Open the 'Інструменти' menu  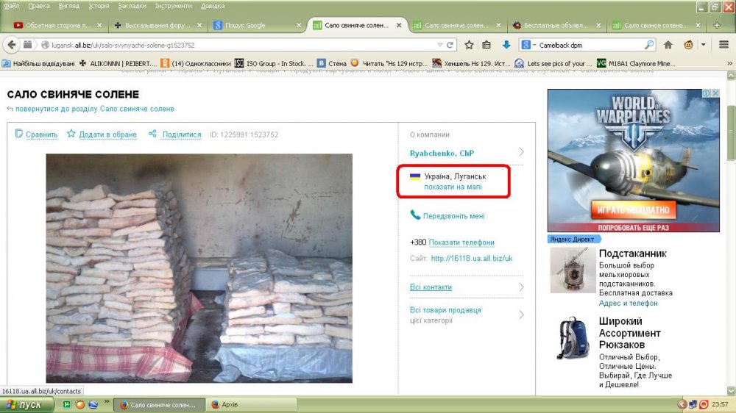(x=173, y=6)
